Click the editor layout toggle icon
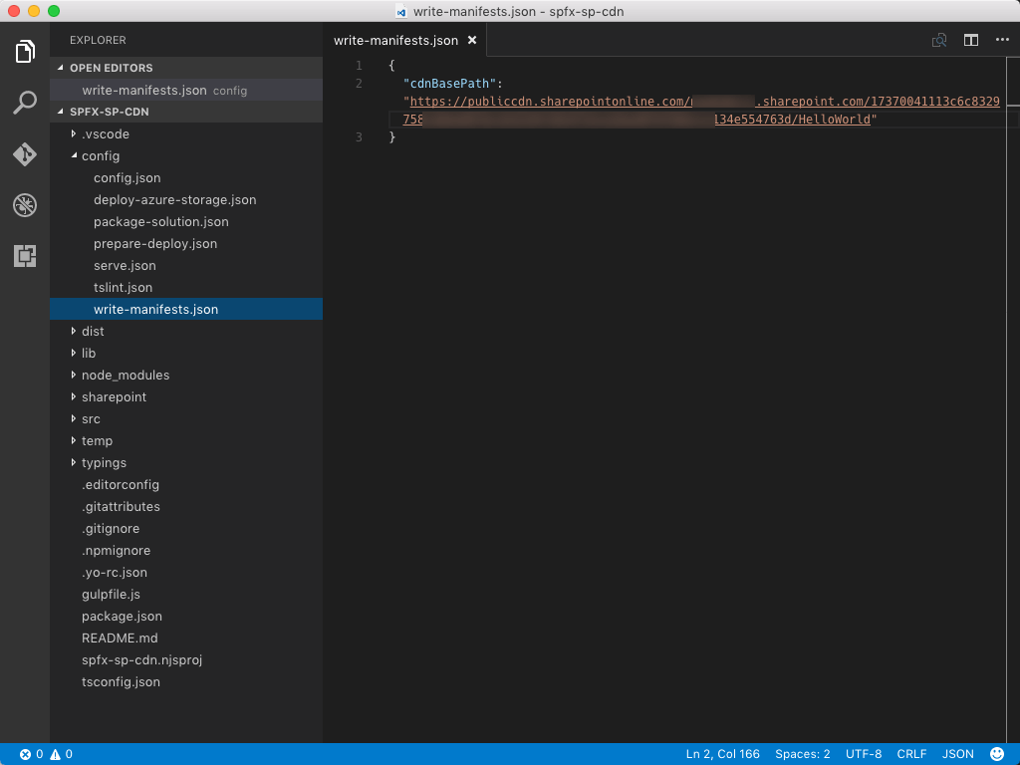This screenshot has height=765, width=1020. (x=971, y=40)
